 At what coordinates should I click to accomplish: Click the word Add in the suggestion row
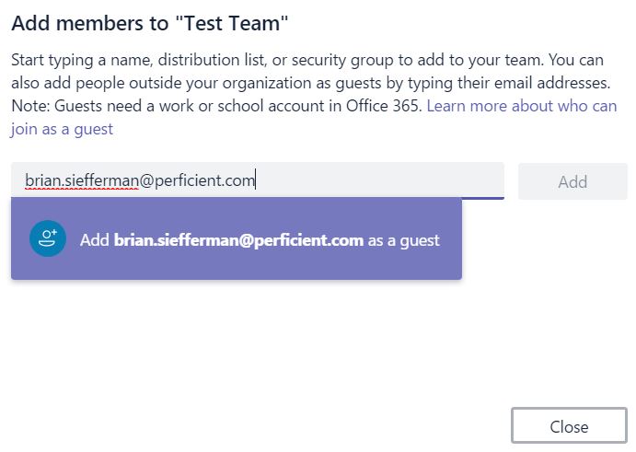coord(94,239)
